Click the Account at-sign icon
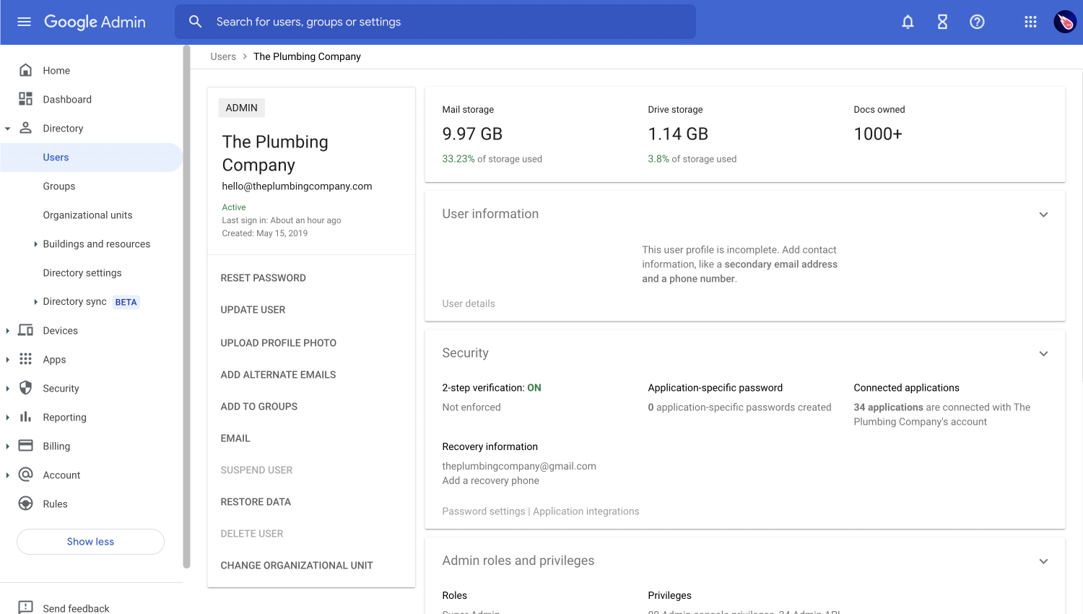Image resolution: width=1083 pixels, height=614 pixels. coord(25,475)
